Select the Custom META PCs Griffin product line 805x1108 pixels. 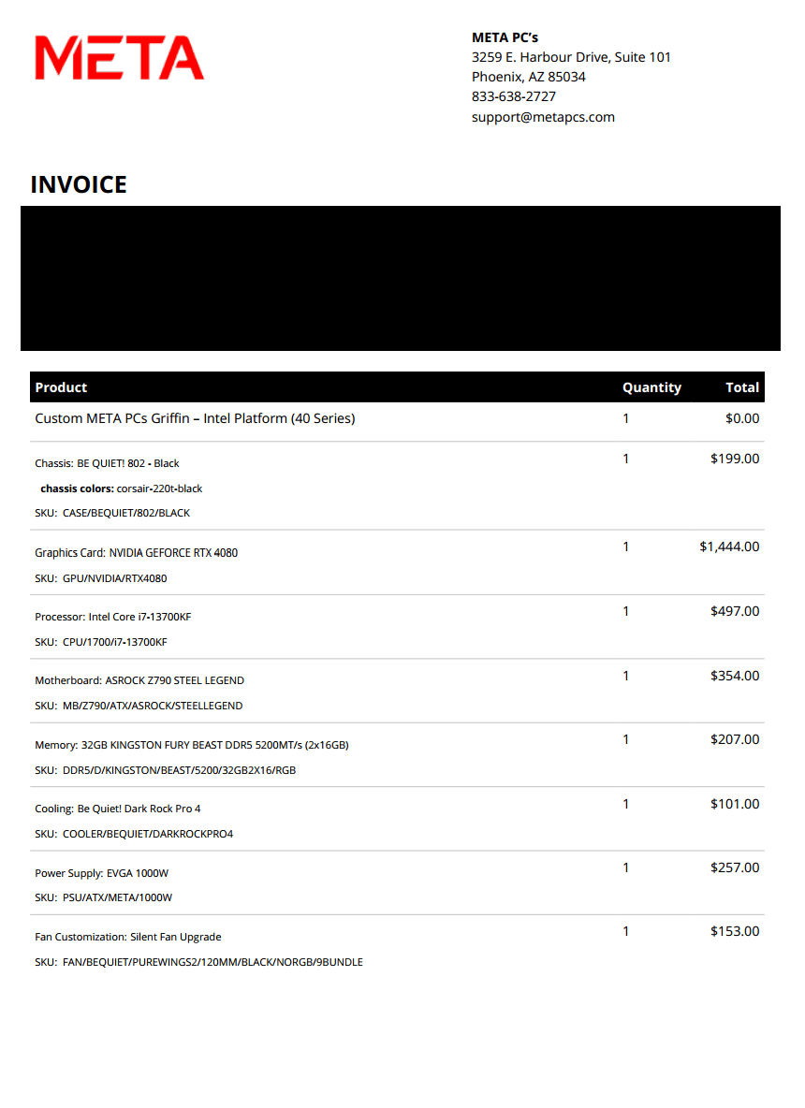point(195,418)
